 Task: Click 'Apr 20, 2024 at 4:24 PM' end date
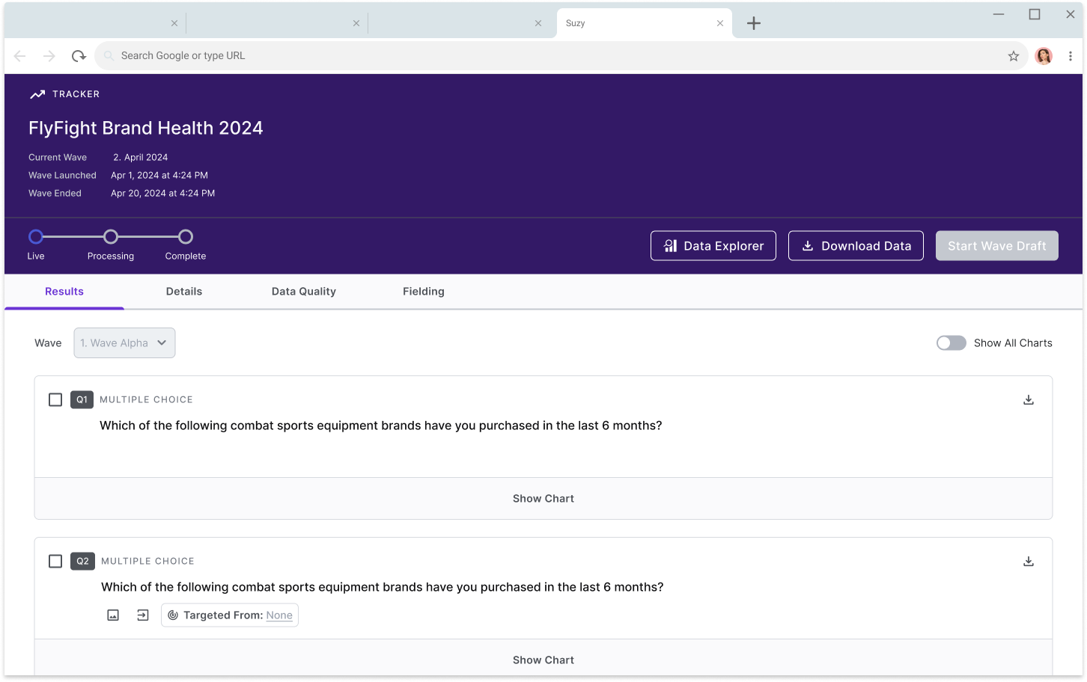[x=162, y=194]
